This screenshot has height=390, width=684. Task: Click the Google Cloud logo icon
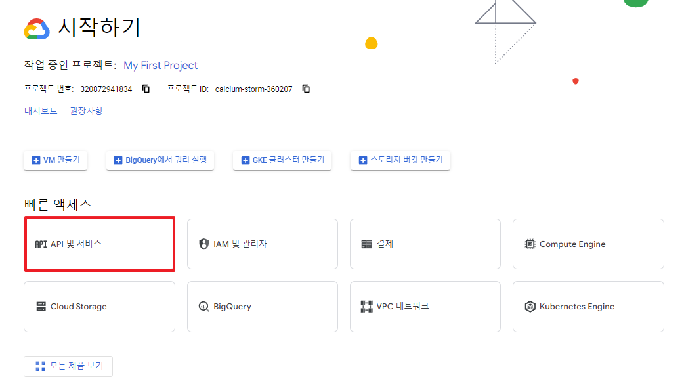[37, 29]
